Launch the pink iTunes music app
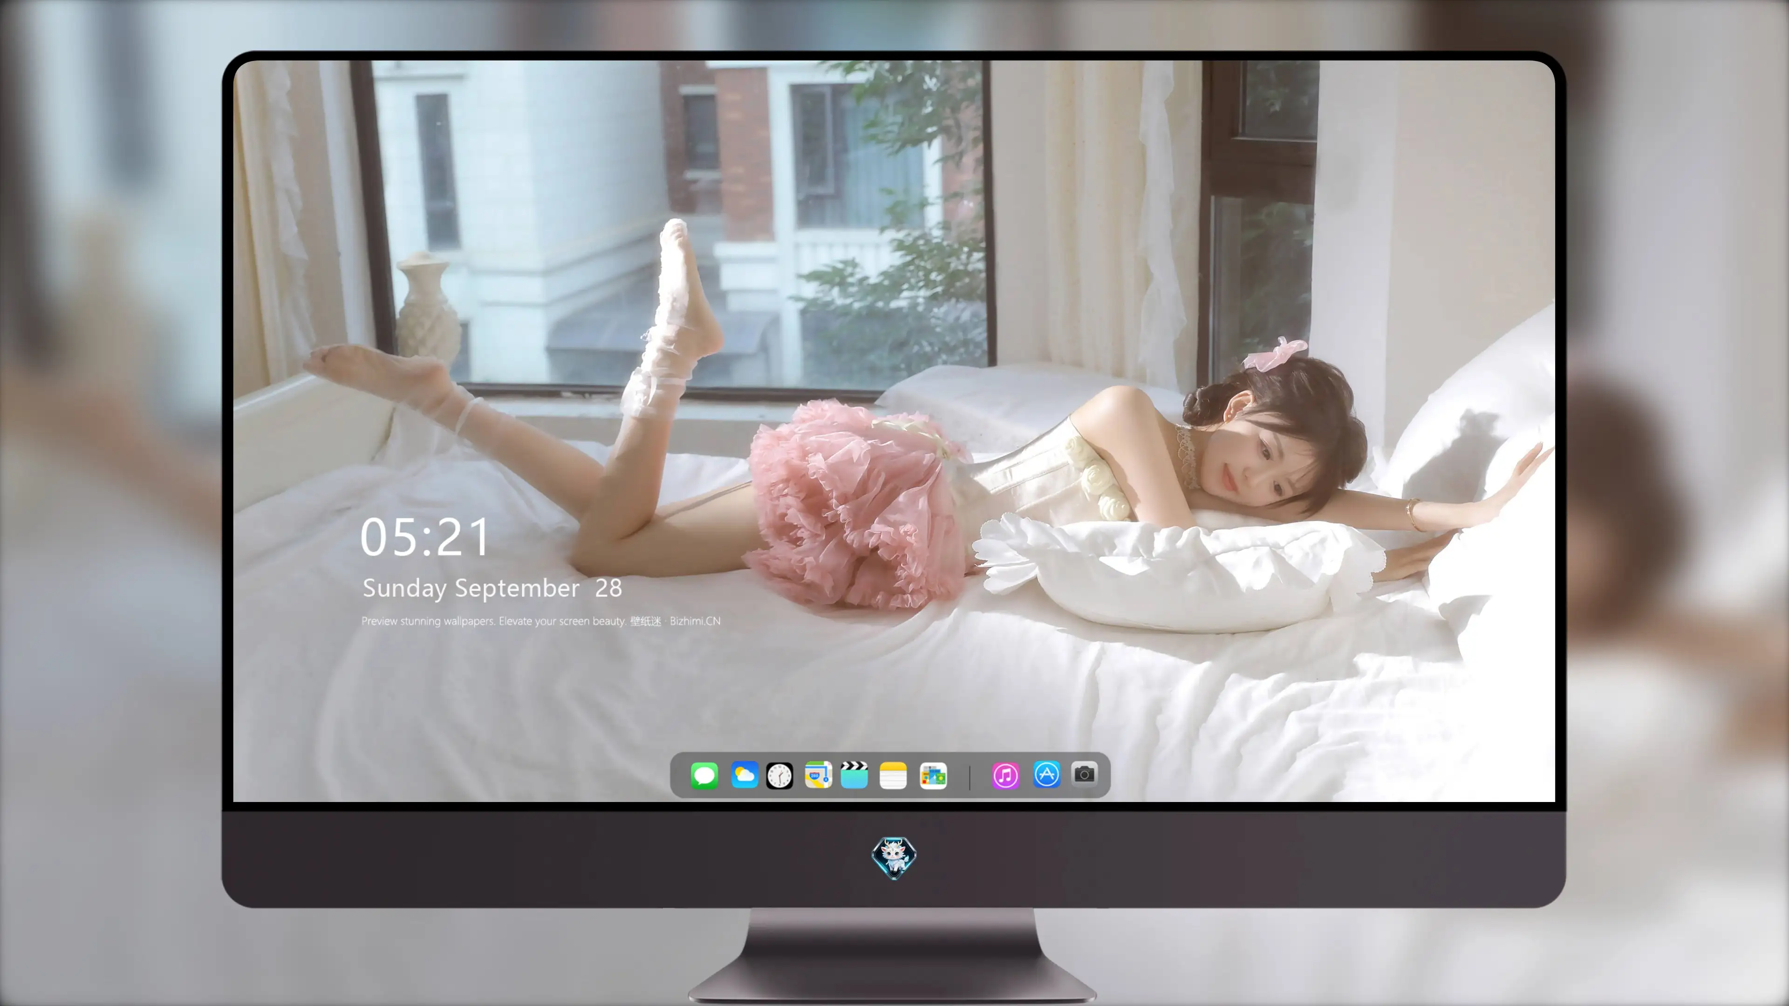This screenshot has height=1006, width=1789. click(x=1005, y=775)
